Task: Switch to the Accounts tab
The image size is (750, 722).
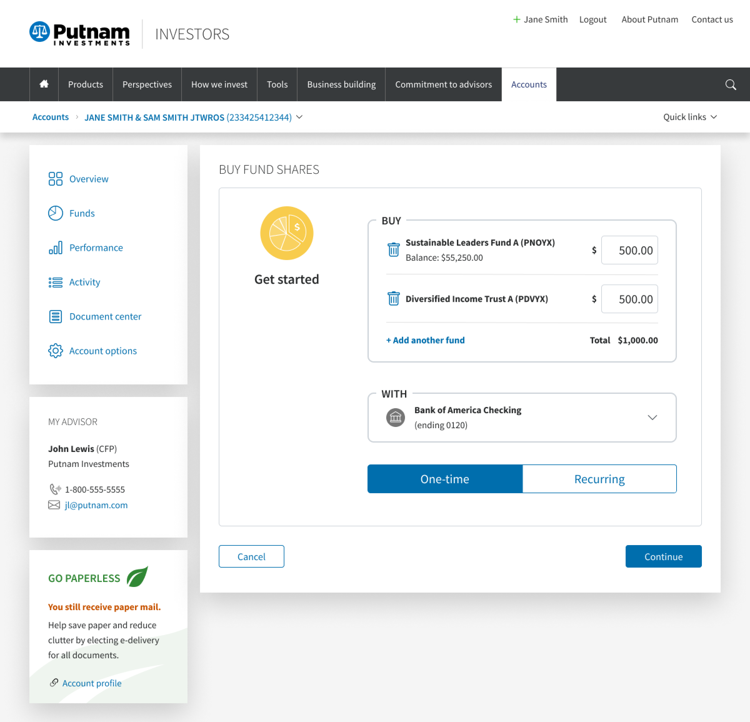Action: 529,84
